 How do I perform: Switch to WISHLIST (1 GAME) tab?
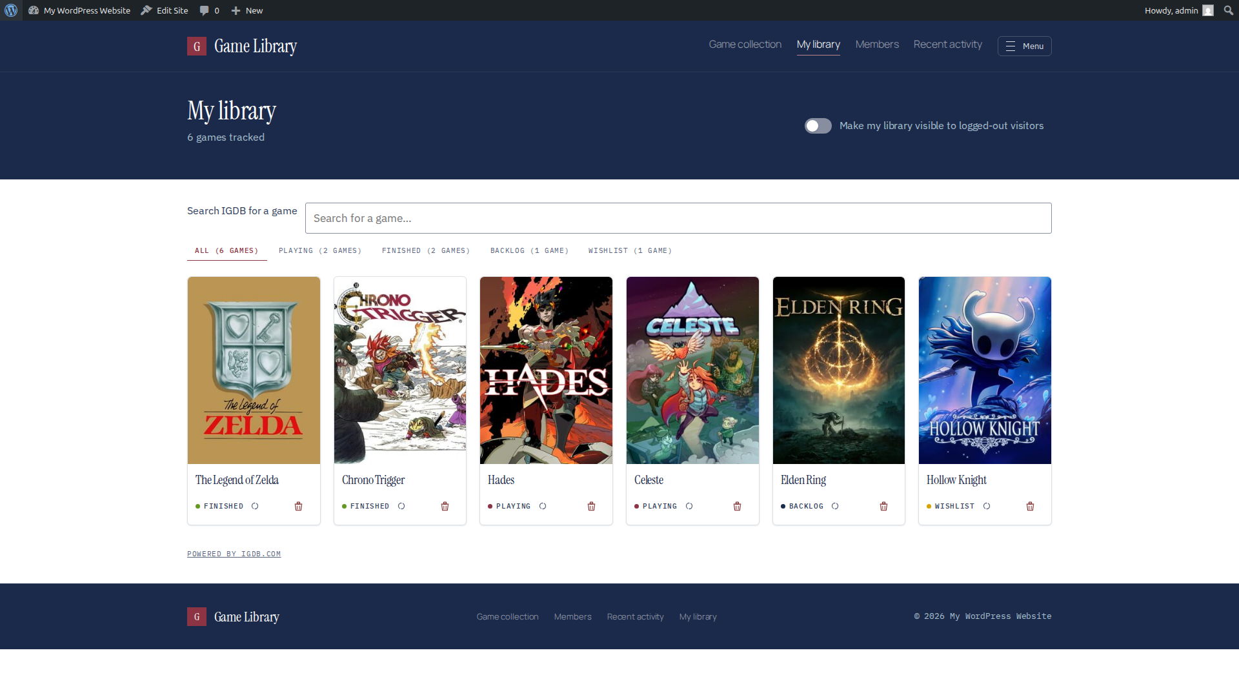pos(630,250)
